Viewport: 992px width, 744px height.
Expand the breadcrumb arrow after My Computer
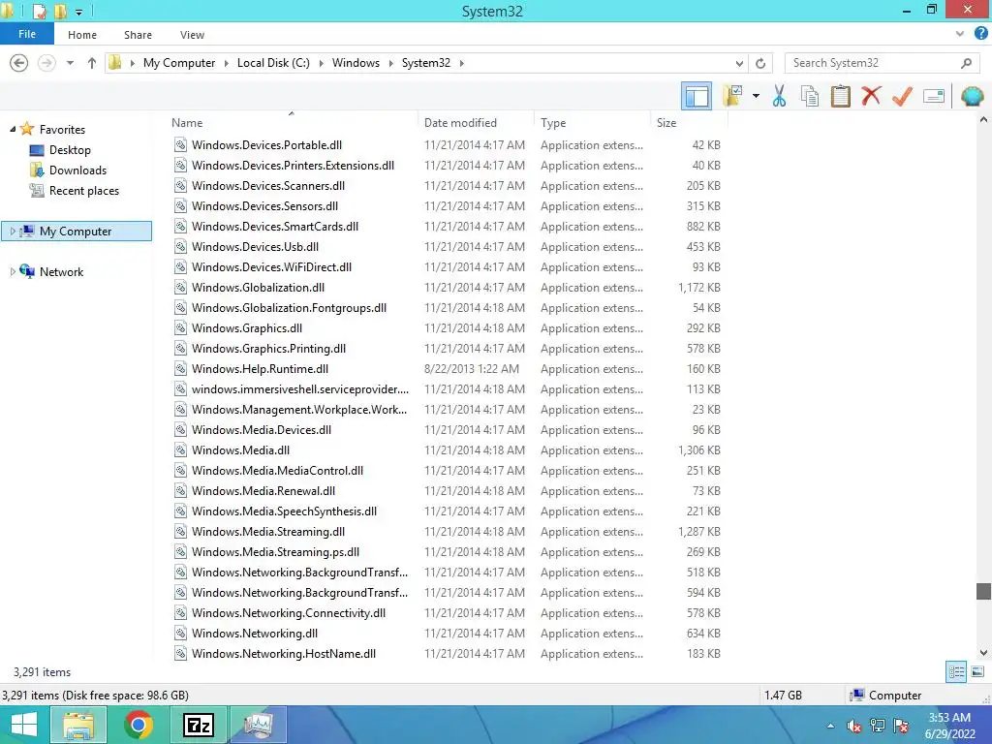tap(226, 63)
